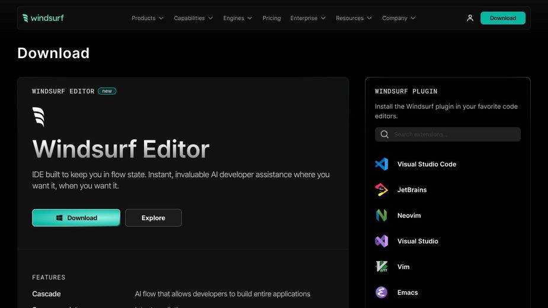Open the Emacs plugin icon
The width and height of the screenshot is (548, 308).
[x=382, y=293]
